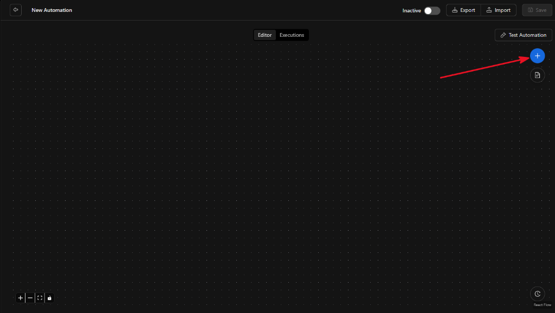Open the Executions tab
The width and height of the screenshot is (555, 313).
292,35
